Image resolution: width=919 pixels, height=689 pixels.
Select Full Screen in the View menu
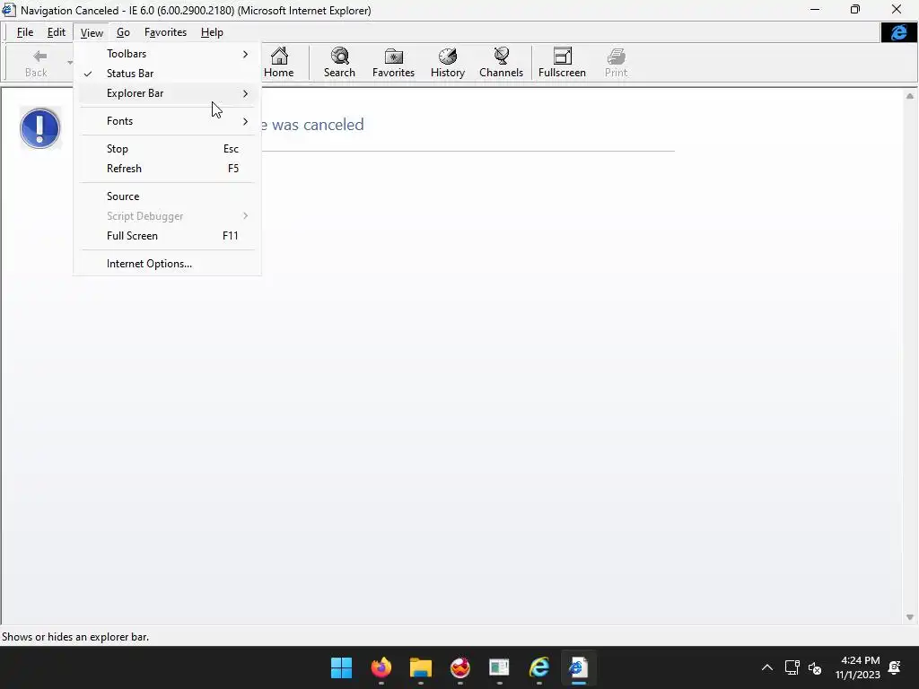[x=167, y=236]
